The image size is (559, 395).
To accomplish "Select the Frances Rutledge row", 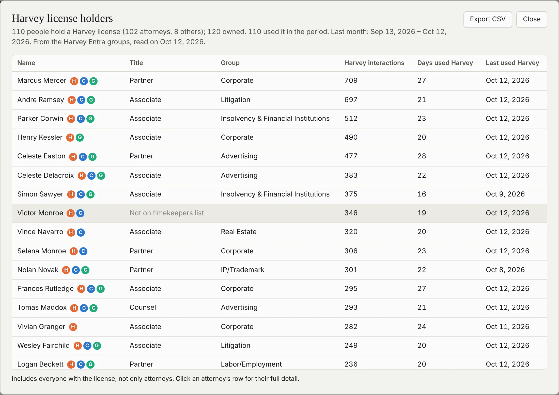I will point(279,289).
